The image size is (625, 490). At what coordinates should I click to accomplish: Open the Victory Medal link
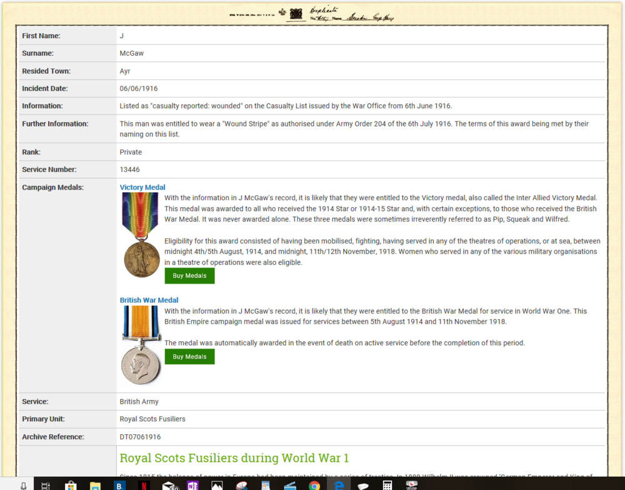click(x=142, y=187)
